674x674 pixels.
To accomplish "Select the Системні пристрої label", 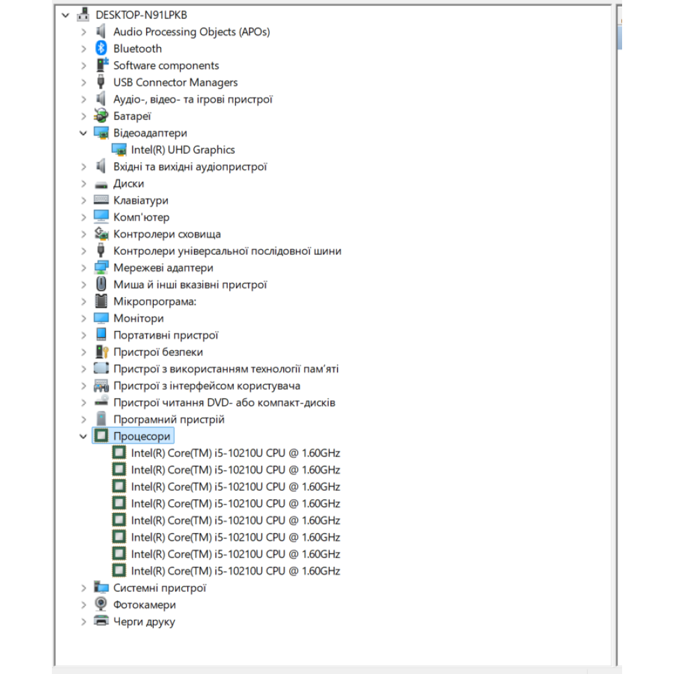I will pos(159,588).
